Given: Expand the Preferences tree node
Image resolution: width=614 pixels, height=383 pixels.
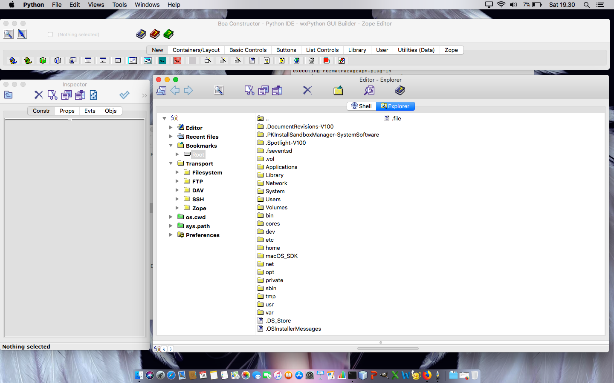Looking at the screenshot, I should (171, 234).
